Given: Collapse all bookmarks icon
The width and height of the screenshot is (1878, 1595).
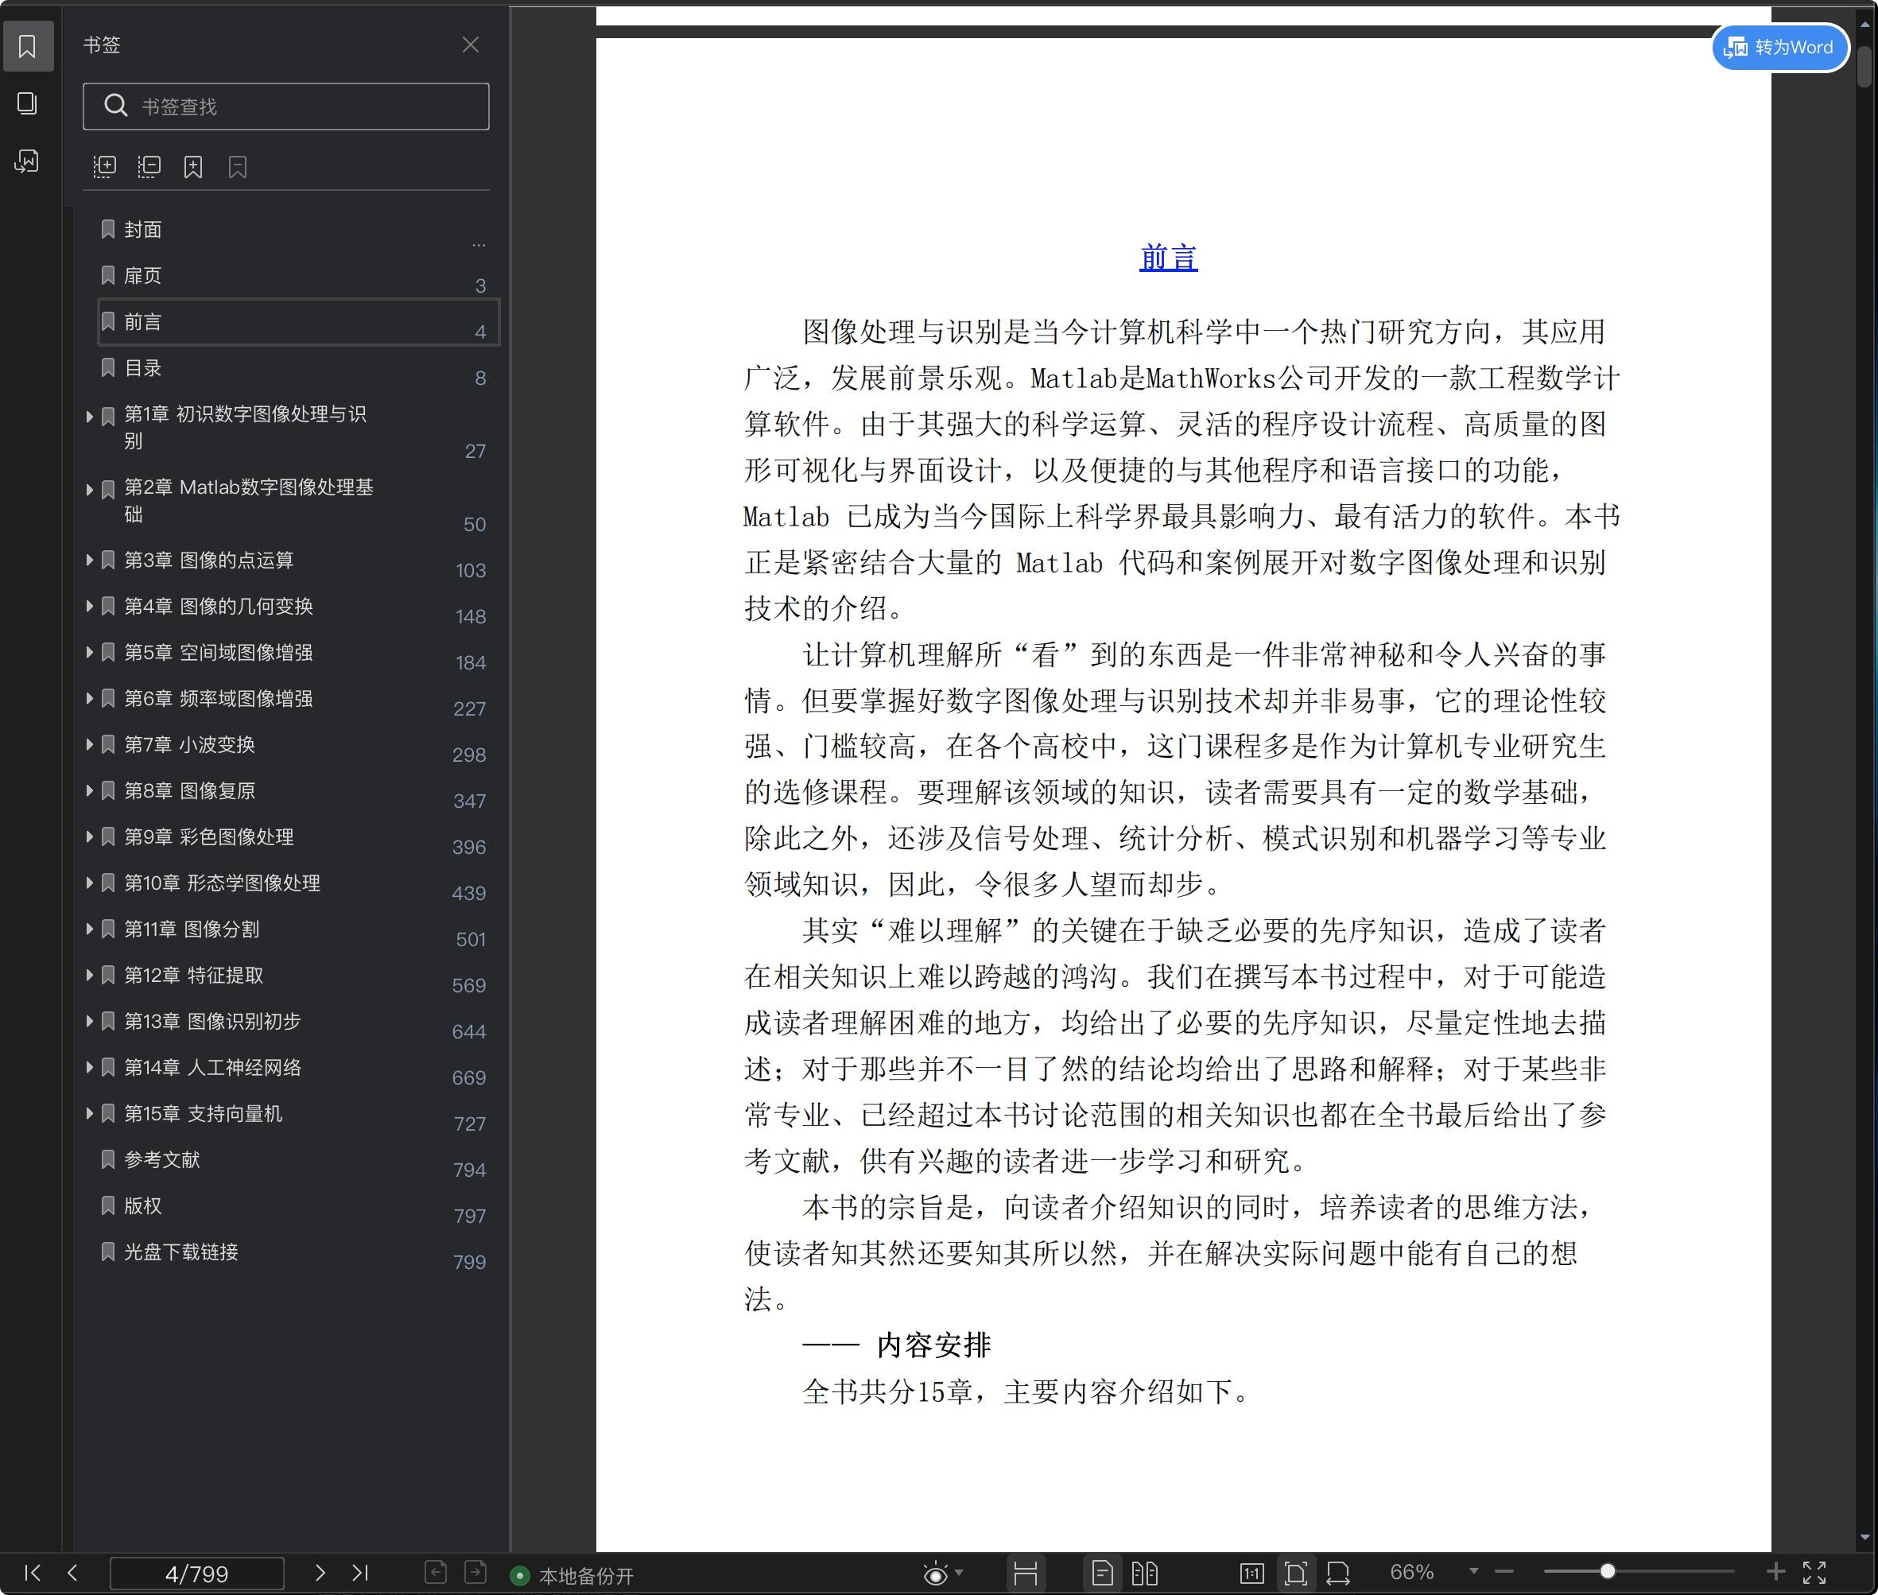Looking at the screenshot, I should [x=149, y=166].
